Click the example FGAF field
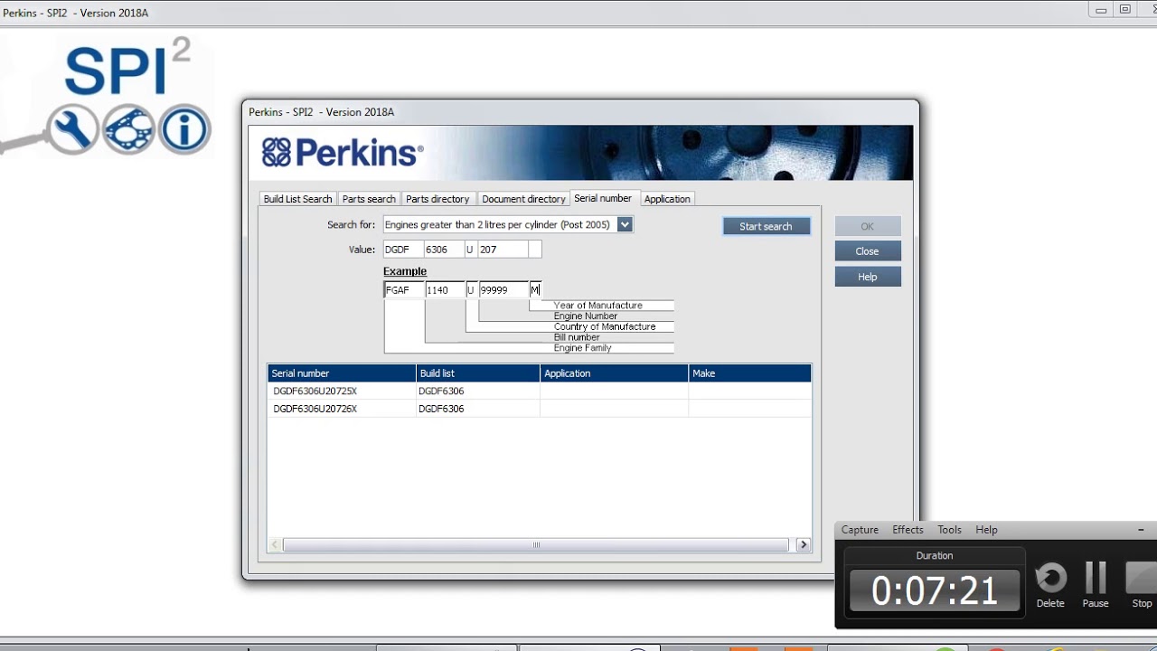This screenshot has height=651, width=1157. [404, 290]
